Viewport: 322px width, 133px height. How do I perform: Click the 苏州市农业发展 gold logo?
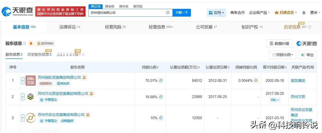tap(31, 118)
